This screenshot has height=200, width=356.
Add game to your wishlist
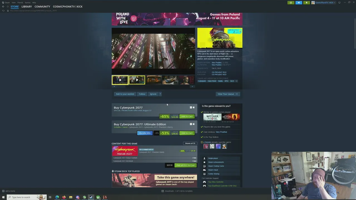click(125, 94)
